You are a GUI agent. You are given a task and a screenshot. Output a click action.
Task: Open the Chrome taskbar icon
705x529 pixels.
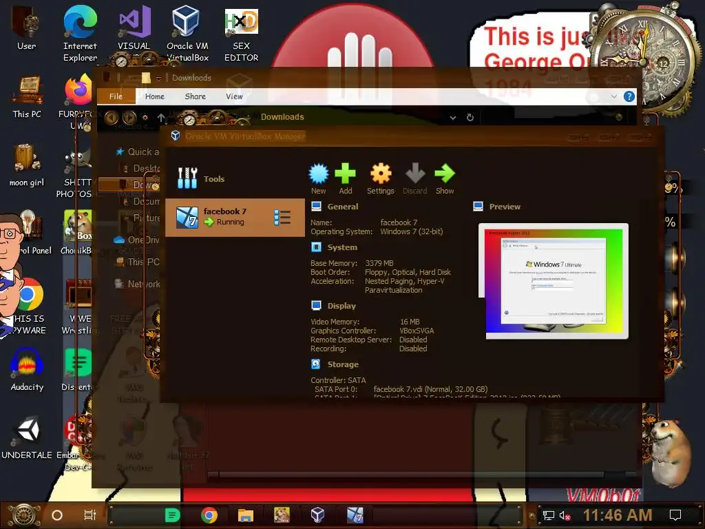click(x=209, y=515)
